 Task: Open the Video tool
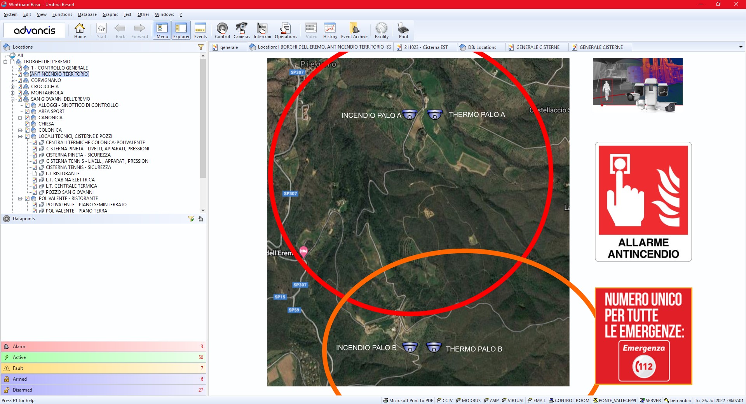tap(311, 31)
